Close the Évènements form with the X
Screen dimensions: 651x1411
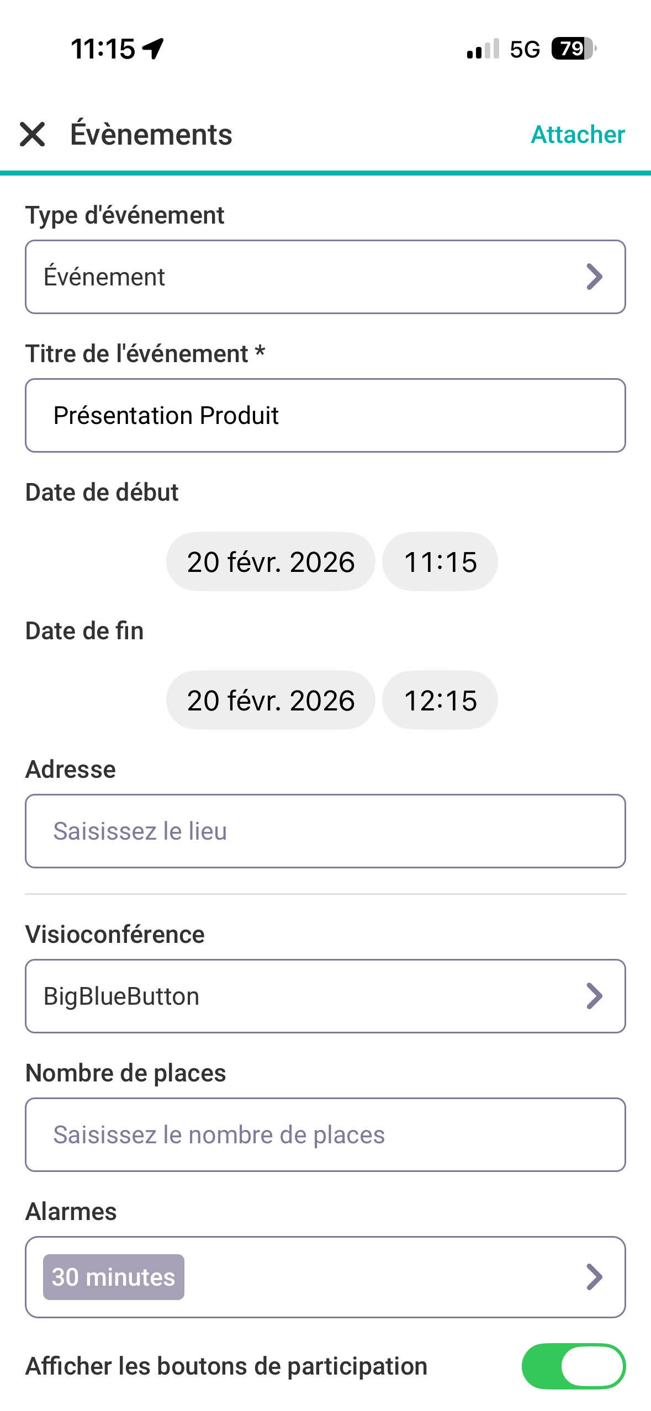pos(32,134)
